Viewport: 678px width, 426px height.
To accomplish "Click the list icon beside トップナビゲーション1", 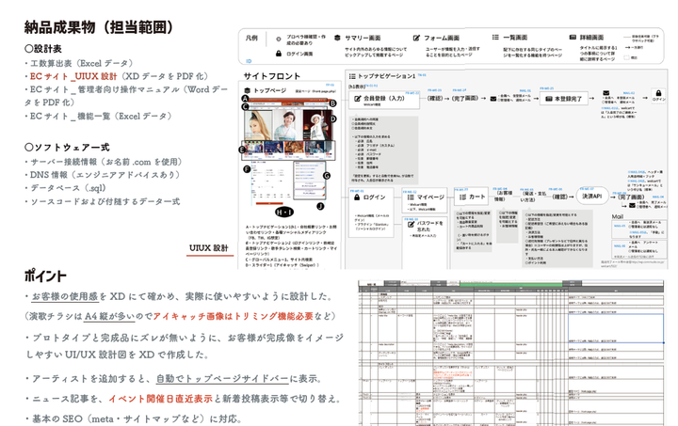I will (352, 76).
